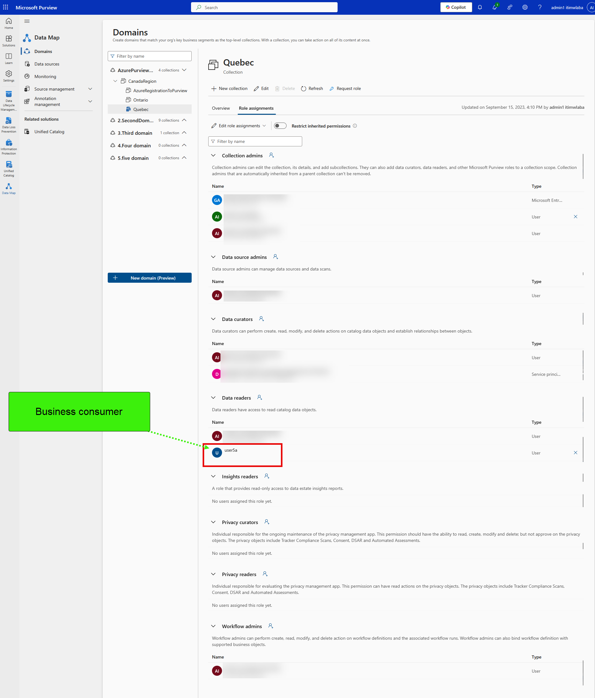
Task: Expand the 2.SecondDom domain collections chevron
Action: (184, 120)
